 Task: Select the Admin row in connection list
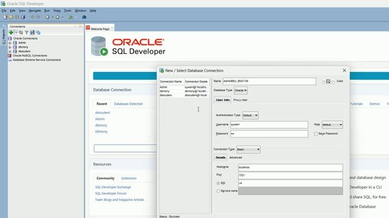[x=184, y=87]
